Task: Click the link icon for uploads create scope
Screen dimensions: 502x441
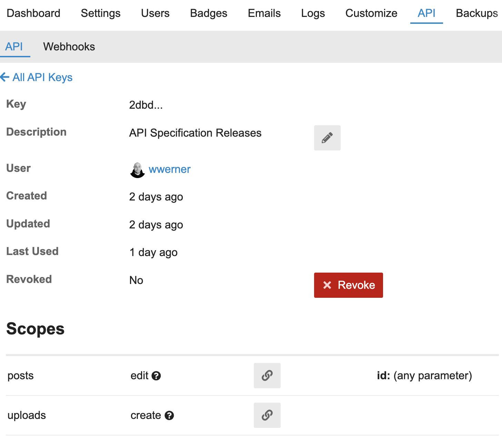Action: 267,415
